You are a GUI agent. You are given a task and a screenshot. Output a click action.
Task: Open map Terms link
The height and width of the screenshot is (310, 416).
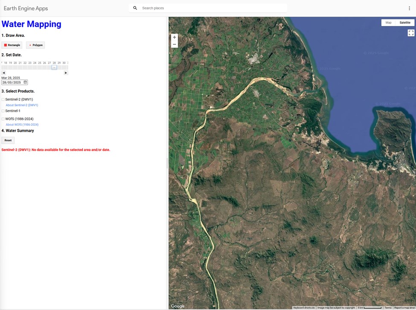pyautogui.click(x=388, y=307)
